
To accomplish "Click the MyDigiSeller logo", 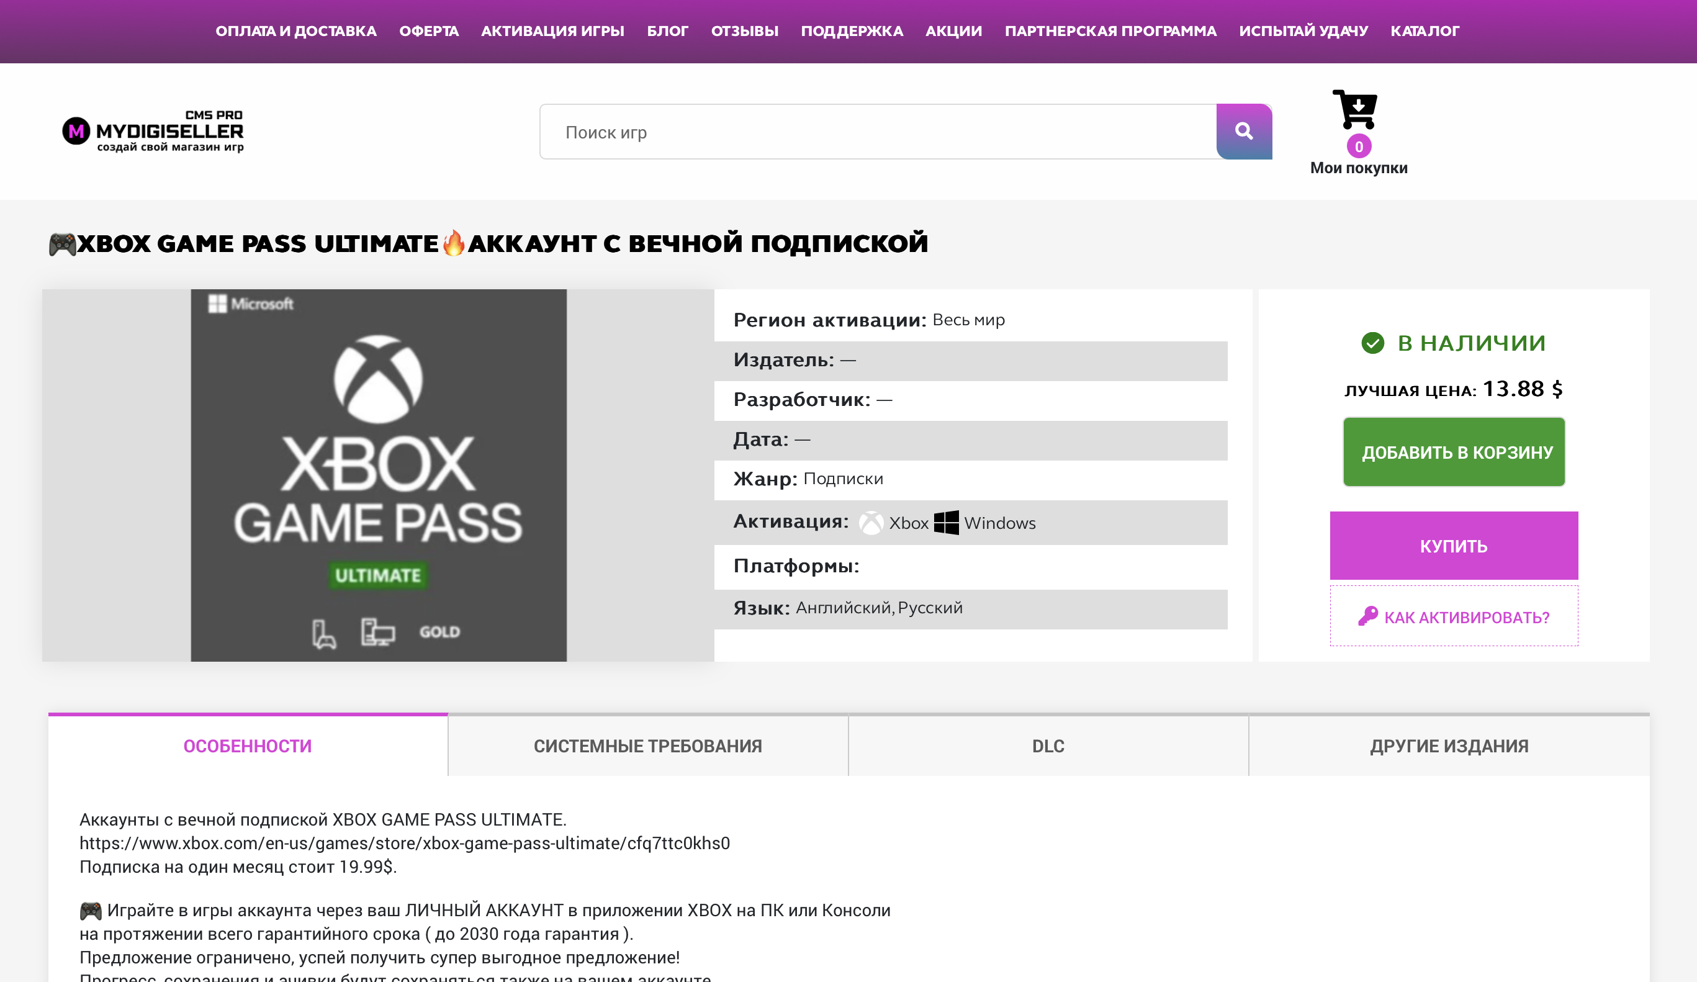I will point(153,132).
